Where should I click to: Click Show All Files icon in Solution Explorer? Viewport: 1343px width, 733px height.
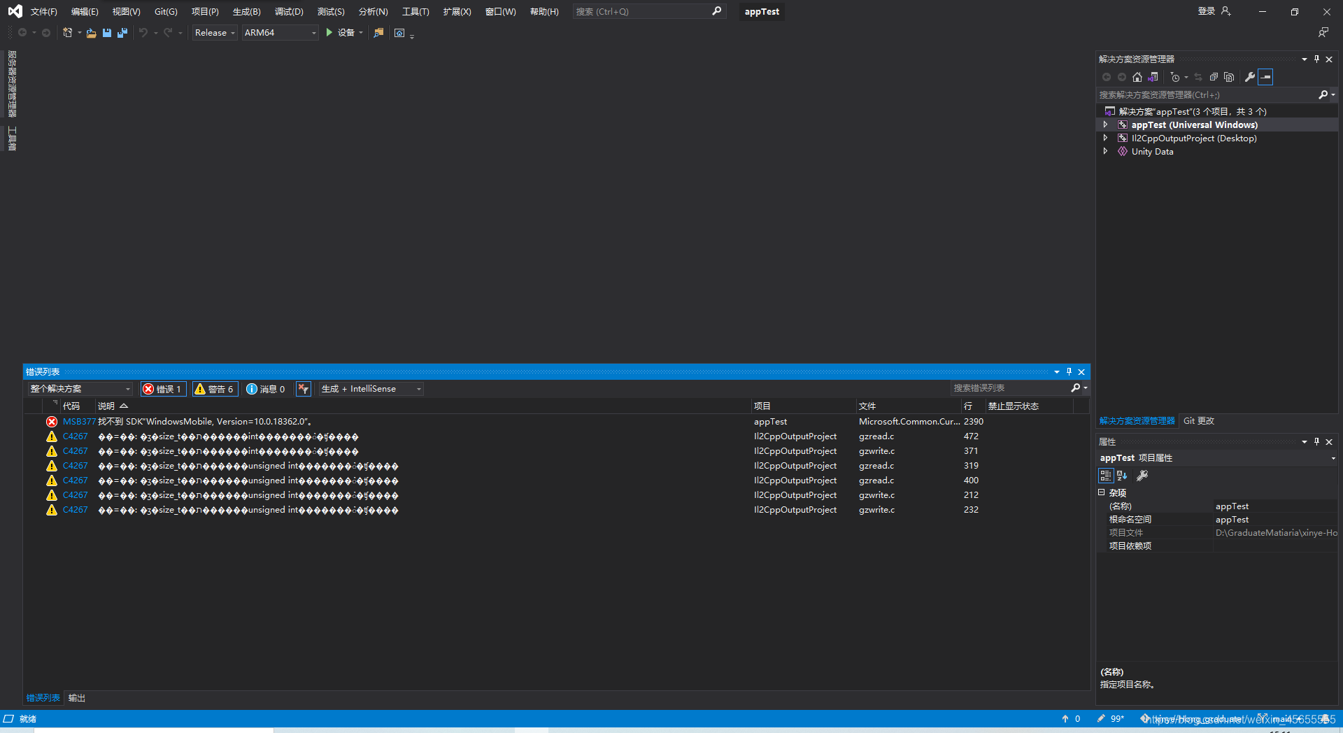tap(1229, 77)
